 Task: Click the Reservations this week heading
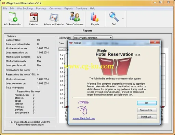click(28, 91)
